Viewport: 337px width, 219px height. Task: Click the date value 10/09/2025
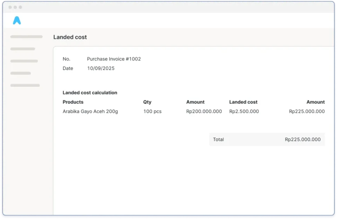[x=101, y=68]
